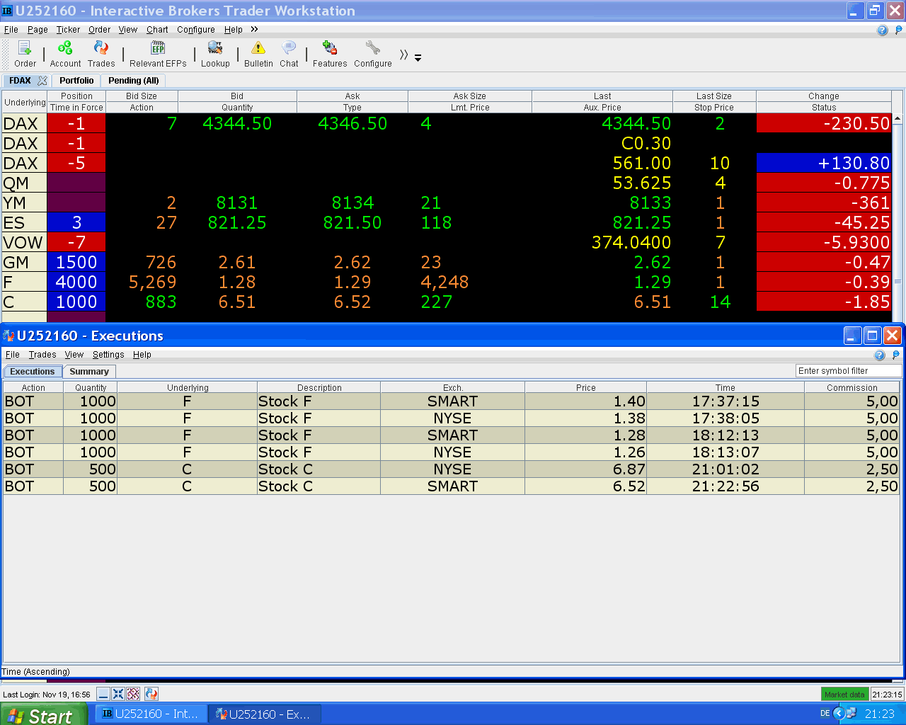Close the FDAX tab
Screen dimensions: 906x725
[42, 81]
